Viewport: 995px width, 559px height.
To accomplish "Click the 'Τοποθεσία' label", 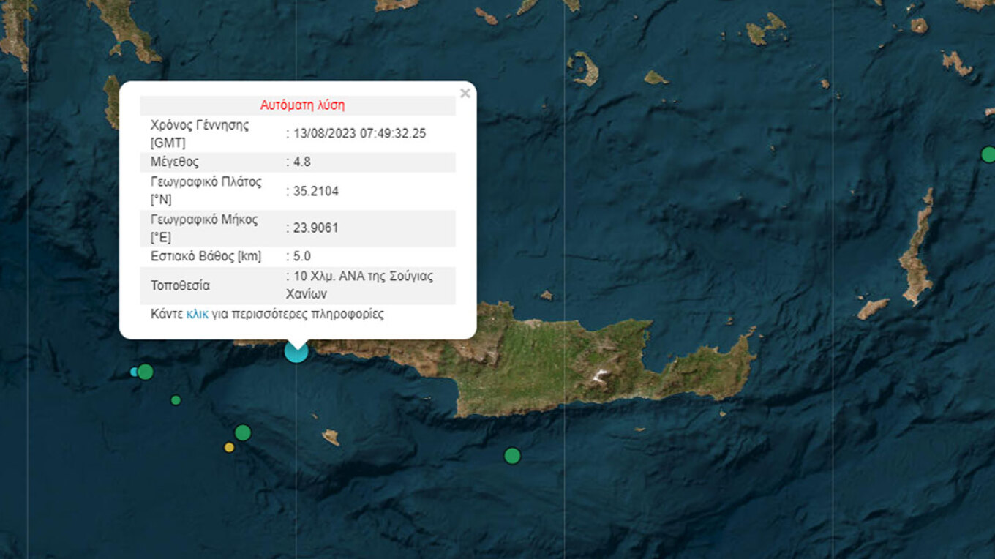I will pyautogui.click(x=180, y=285).
